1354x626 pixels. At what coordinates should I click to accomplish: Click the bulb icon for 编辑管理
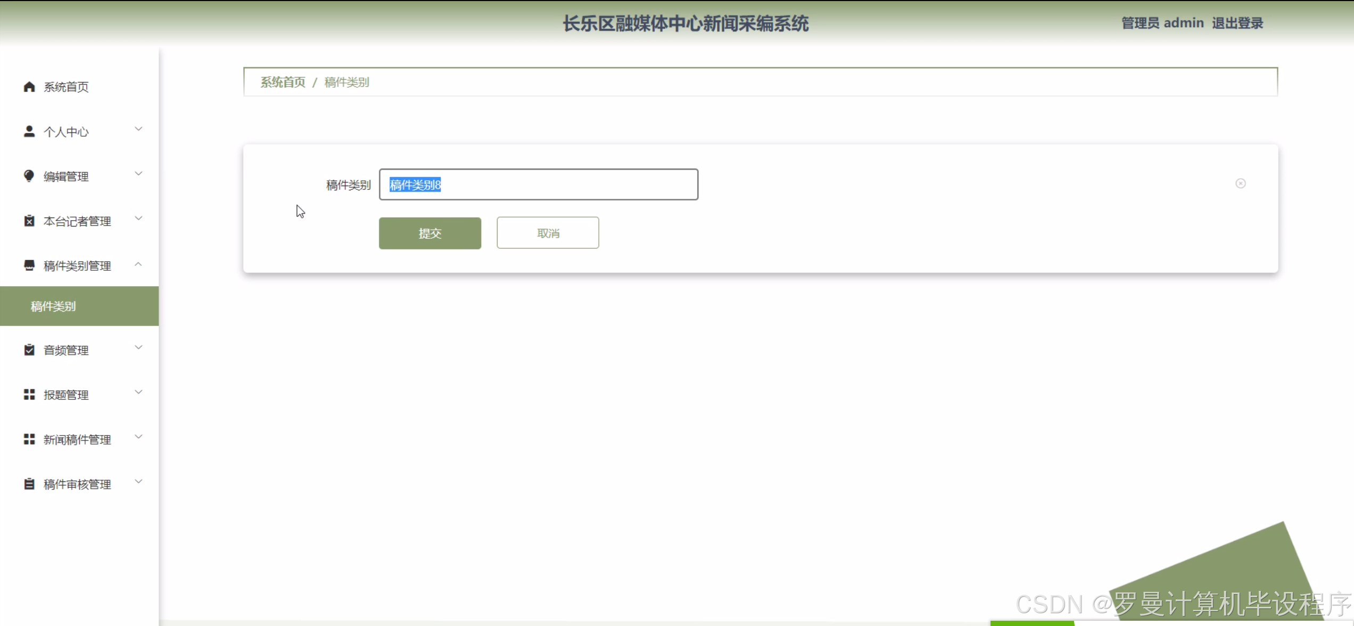pyautogui.click(x=29, y=176)
